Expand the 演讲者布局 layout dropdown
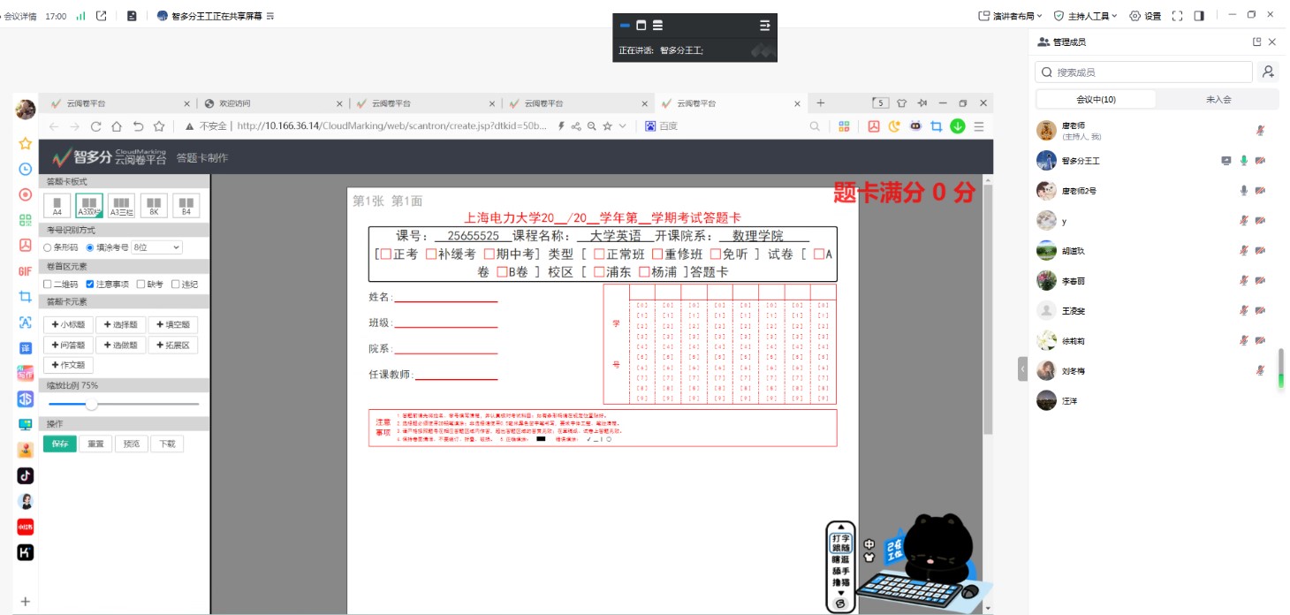Viewport: 1290px width, 615px height. pyautogui.click(x=1011, y=16)
